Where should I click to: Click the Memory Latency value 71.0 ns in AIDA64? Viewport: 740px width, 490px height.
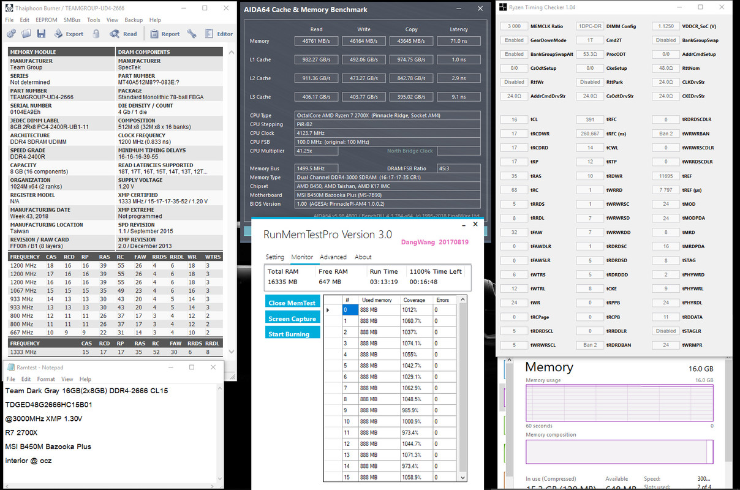(458, 41)
